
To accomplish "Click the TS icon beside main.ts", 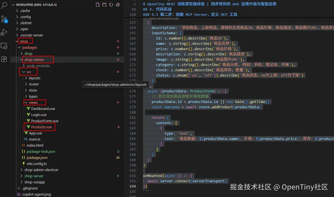I will [x=26, y=139].
